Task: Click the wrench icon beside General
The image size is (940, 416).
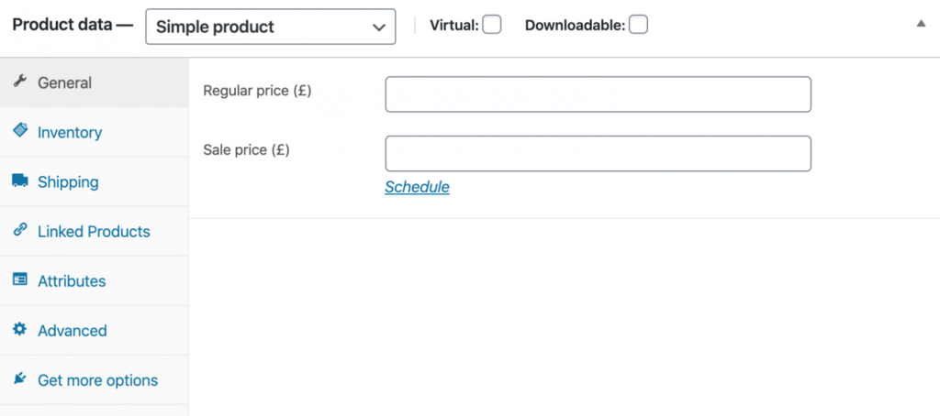Action: tap(20, 82)
